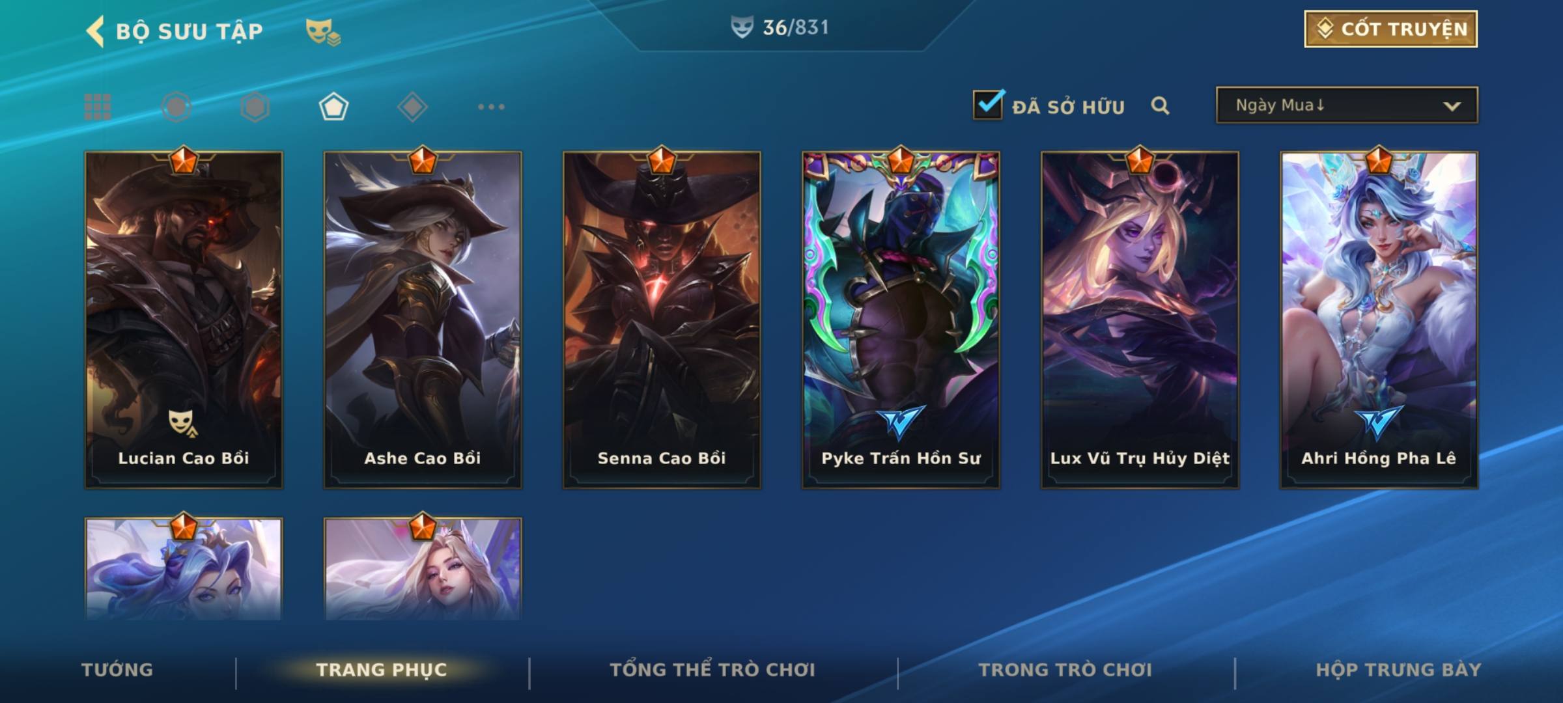Open the gold mask and coins icon
Screen dimensions: 1563x703
(323, 32)
